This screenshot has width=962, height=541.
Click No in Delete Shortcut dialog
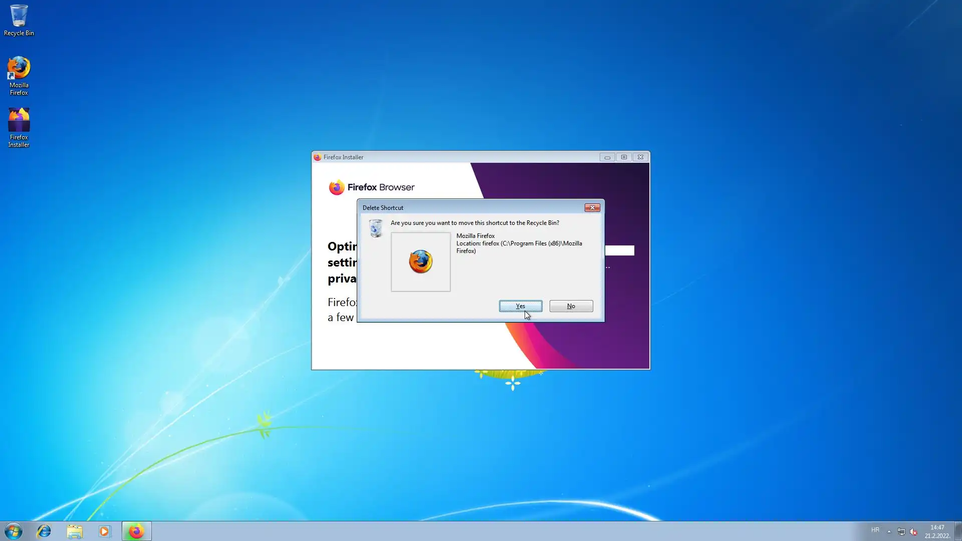(571, 306)
